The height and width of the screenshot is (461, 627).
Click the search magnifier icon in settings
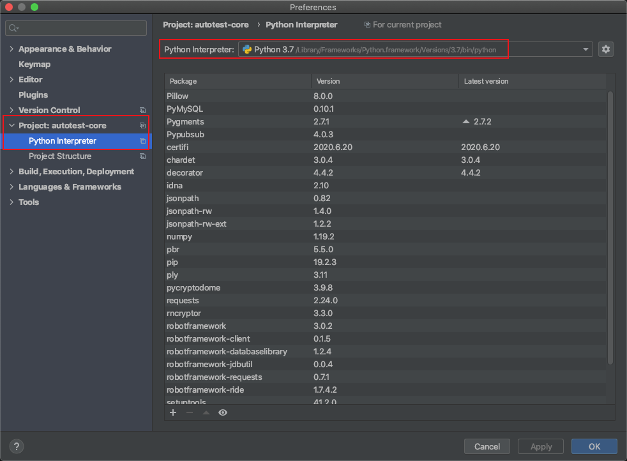point(13,28)
